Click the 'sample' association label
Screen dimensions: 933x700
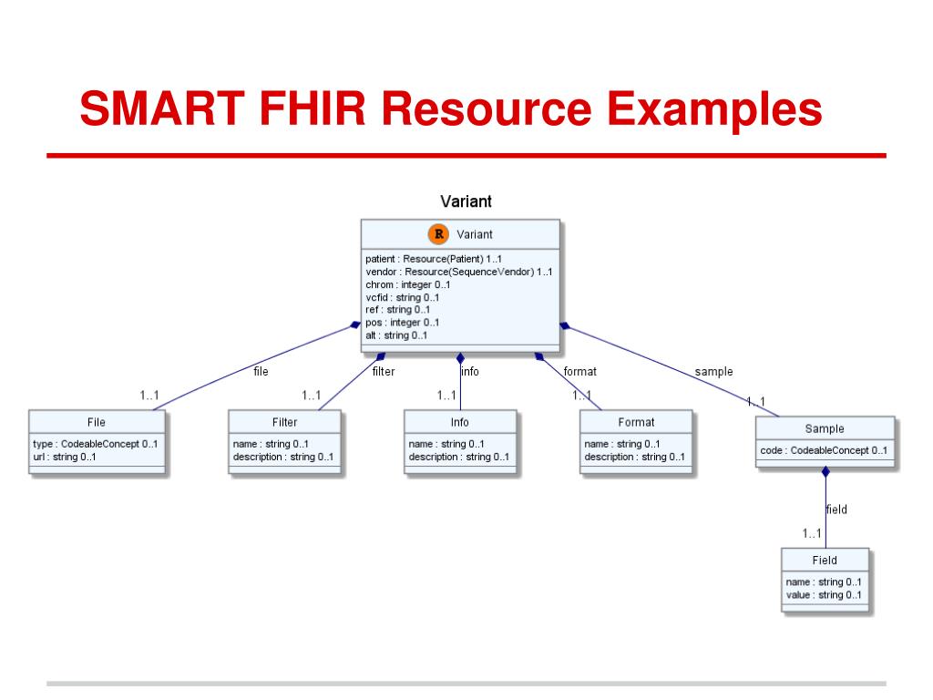(x=713, y=372)
